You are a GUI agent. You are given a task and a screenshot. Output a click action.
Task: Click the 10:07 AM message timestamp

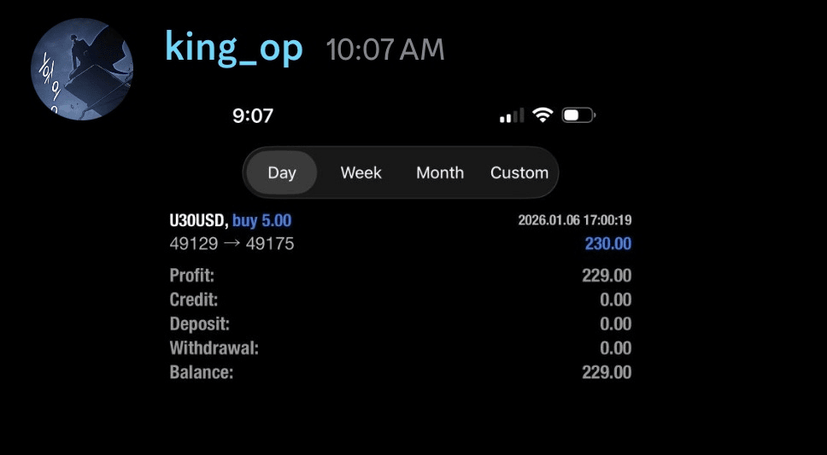385,50
